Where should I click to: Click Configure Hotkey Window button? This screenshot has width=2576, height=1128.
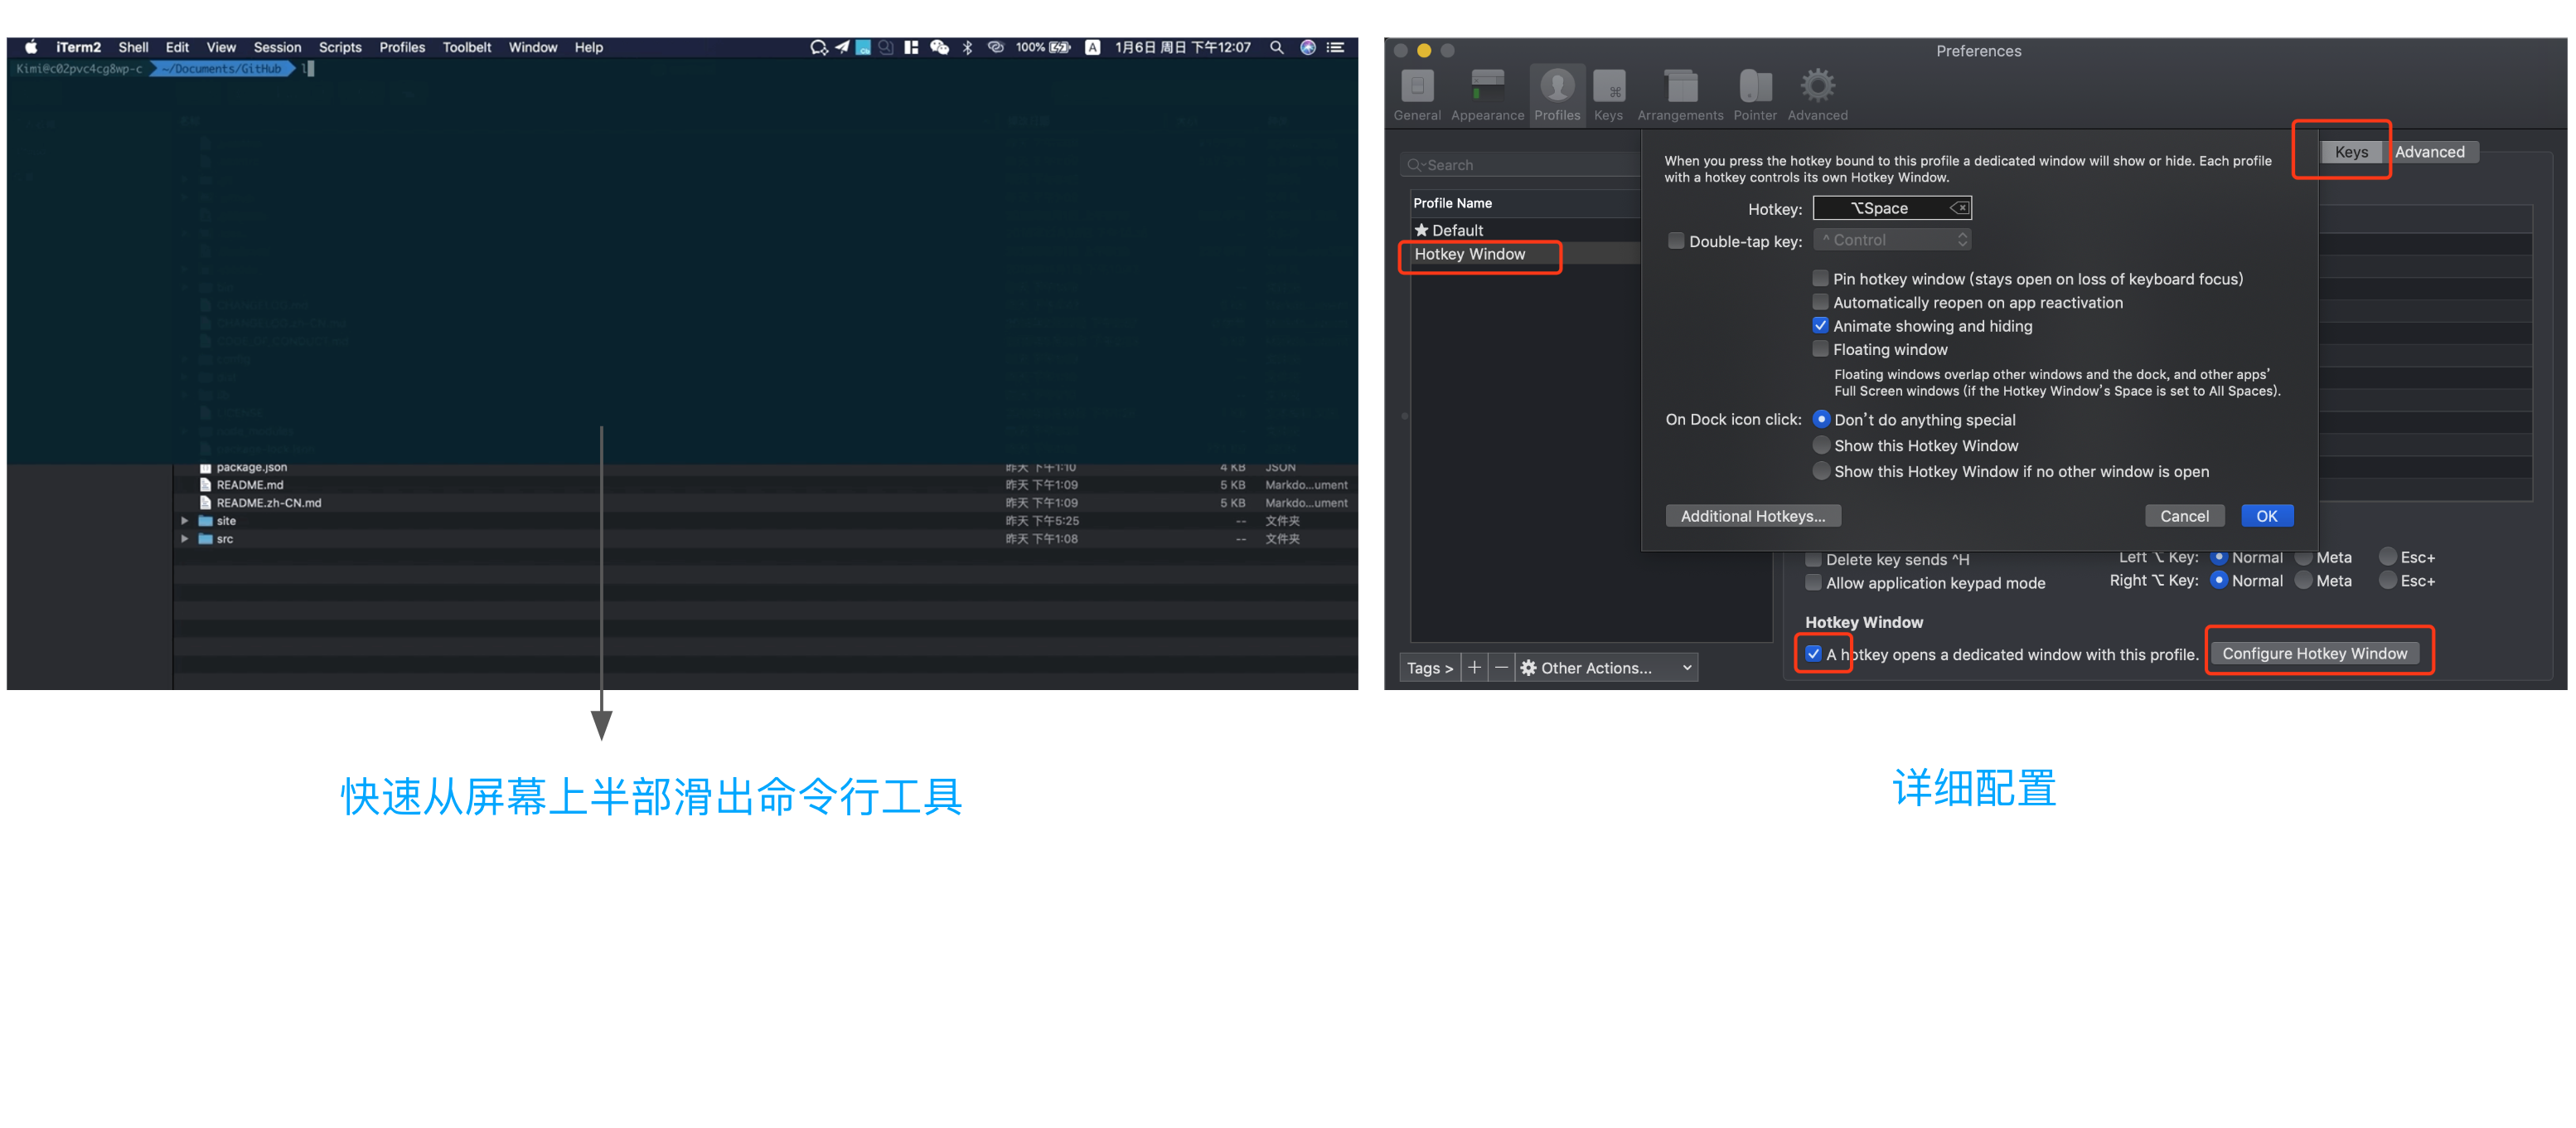2314,654
